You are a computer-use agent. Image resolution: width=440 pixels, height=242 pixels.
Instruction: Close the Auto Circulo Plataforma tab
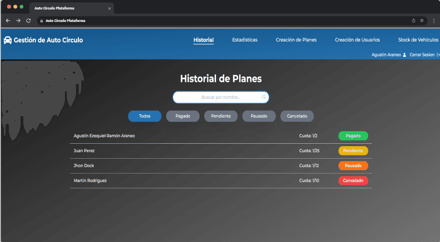tap(109, 8)
